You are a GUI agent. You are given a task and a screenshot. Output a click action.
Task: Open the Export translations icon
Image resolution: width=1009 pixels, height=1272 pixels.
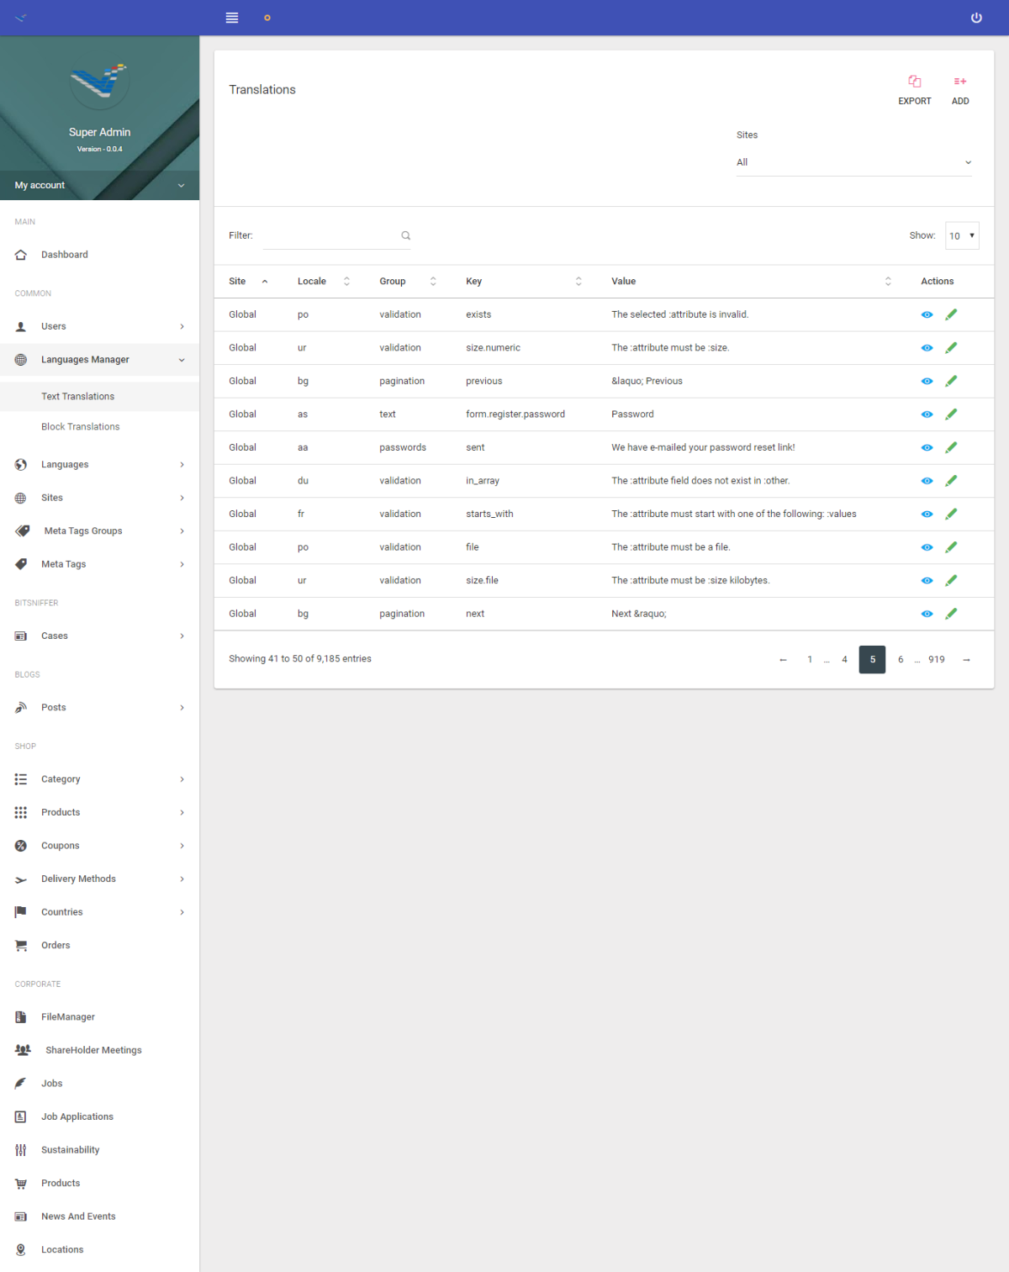pyautogui.click(x=915, y=88)
